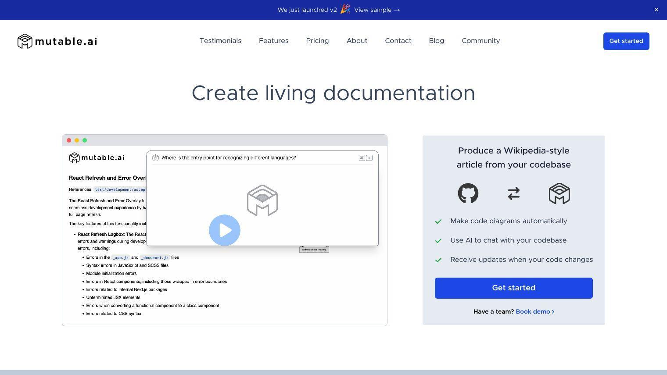Click the _app.js code tag
This screenshot has height=375, width=667.
point(120,257)
